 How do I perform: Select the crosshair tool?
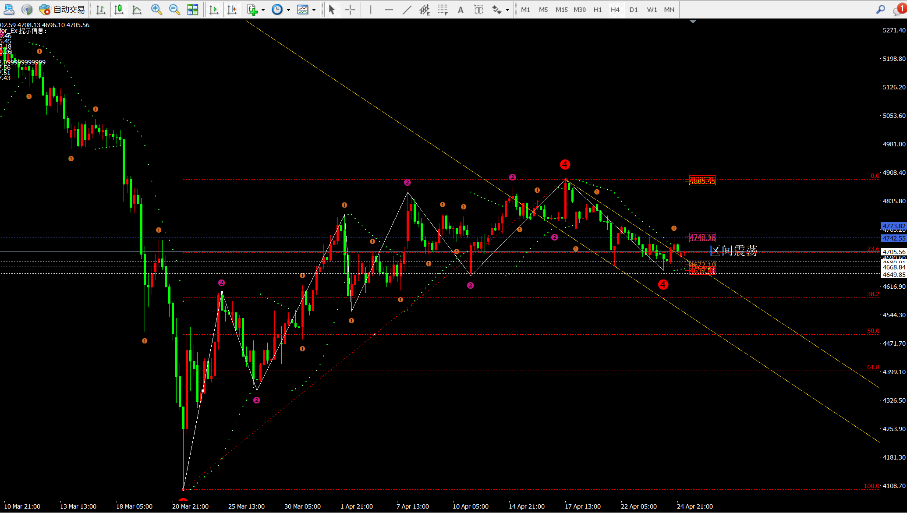(x=350, y=9)
